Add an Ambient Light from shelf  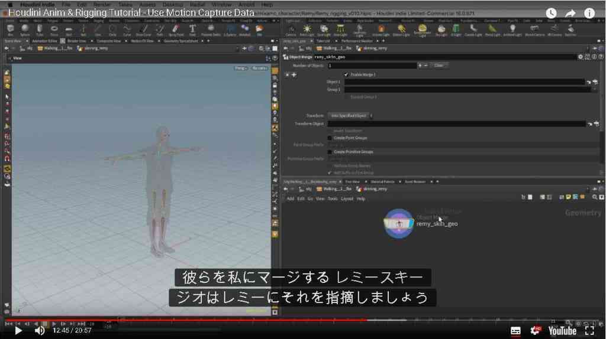pos(512,30)
